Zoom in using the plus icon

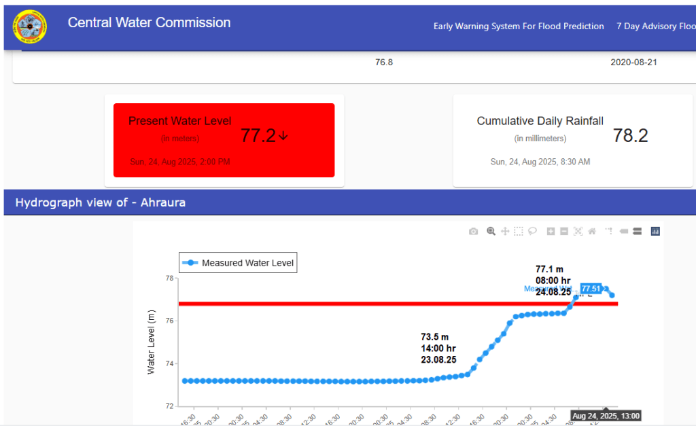551,232
